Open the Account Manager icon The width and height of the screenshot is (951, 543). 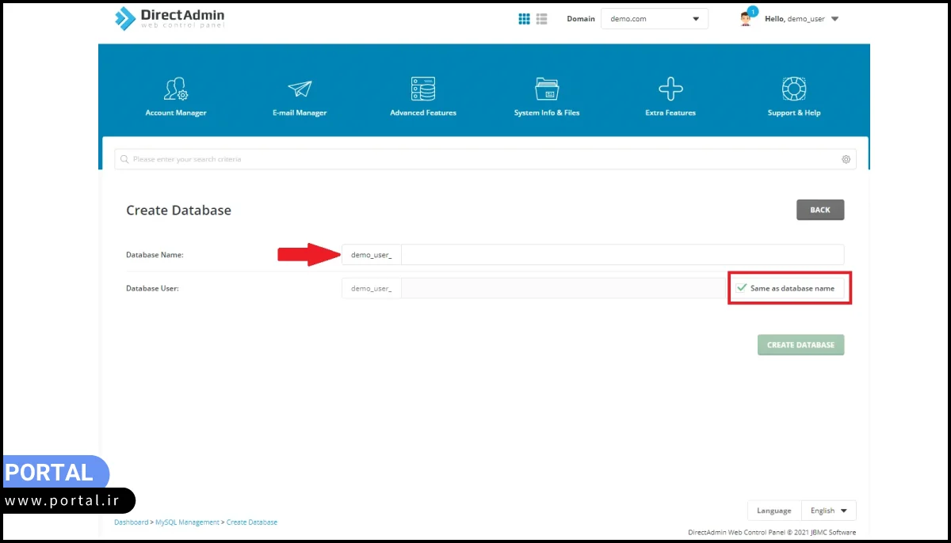tap(176, 89)
